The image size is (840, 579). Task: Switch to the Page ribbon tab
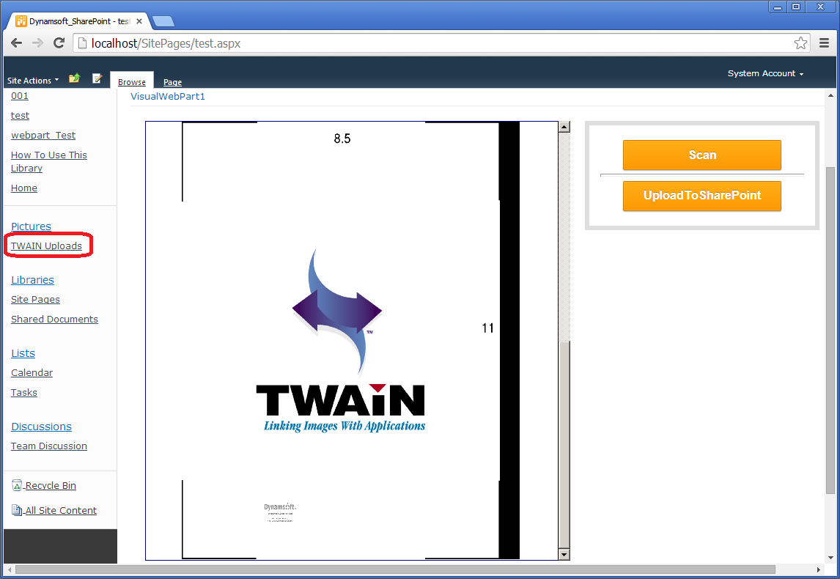point(172,82)
